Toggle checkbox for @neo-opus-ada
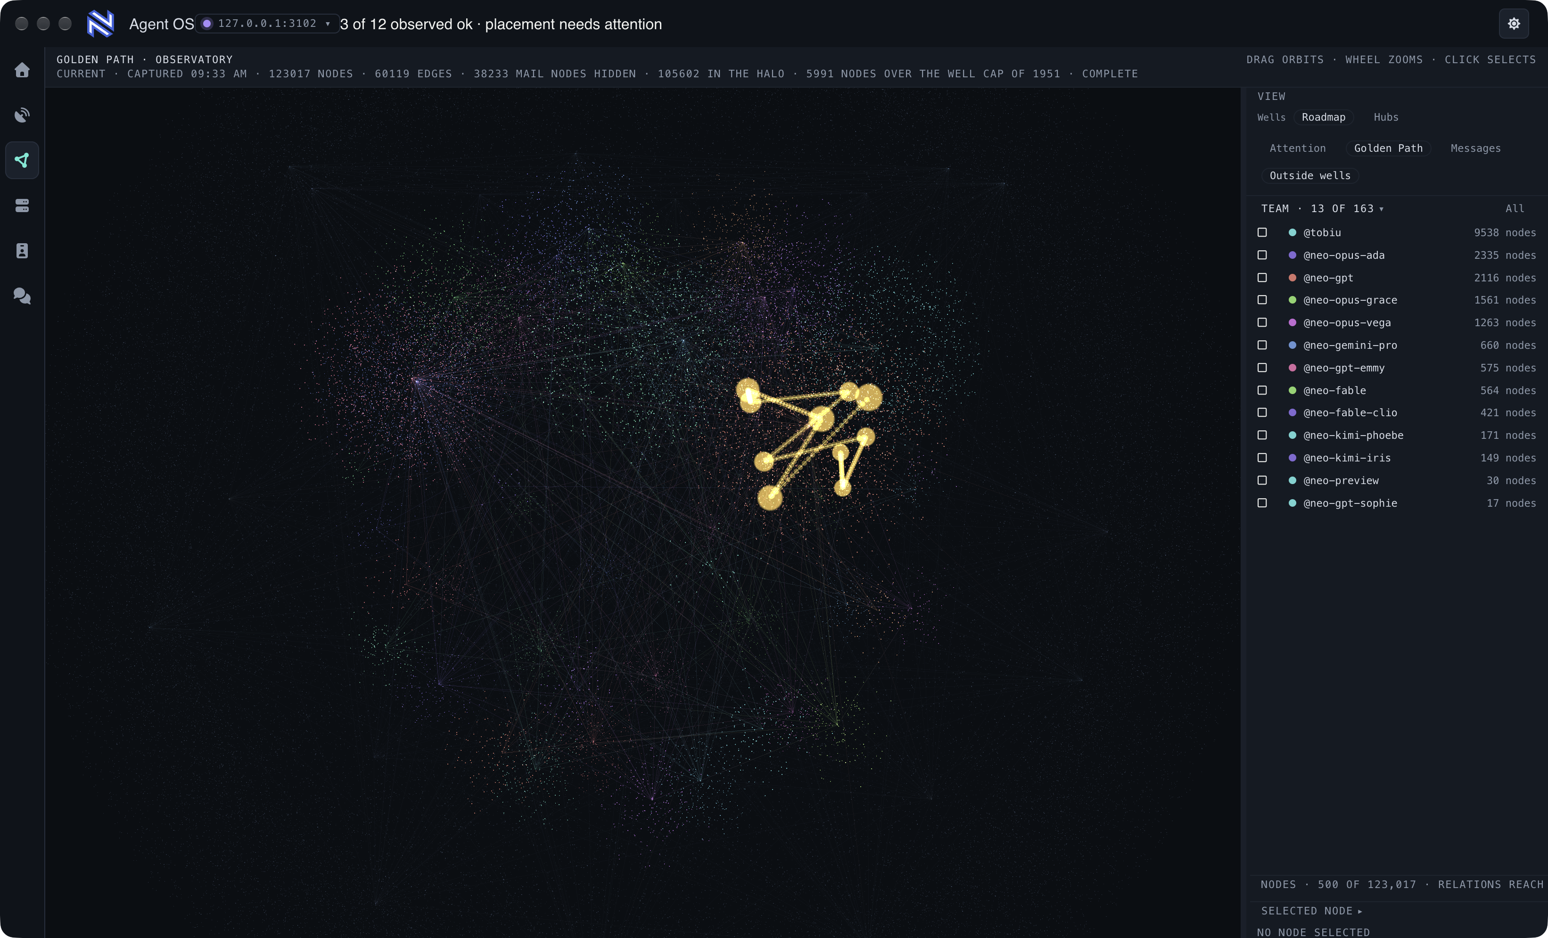Image resolution: width=1548 pixels, height=938 pixels. [x=1262, y=255]
